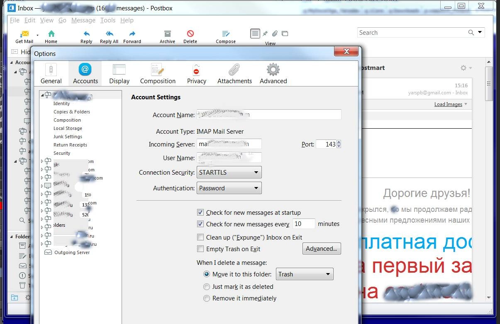
Task: Select Security in account tree
Action: coord(62,153)
